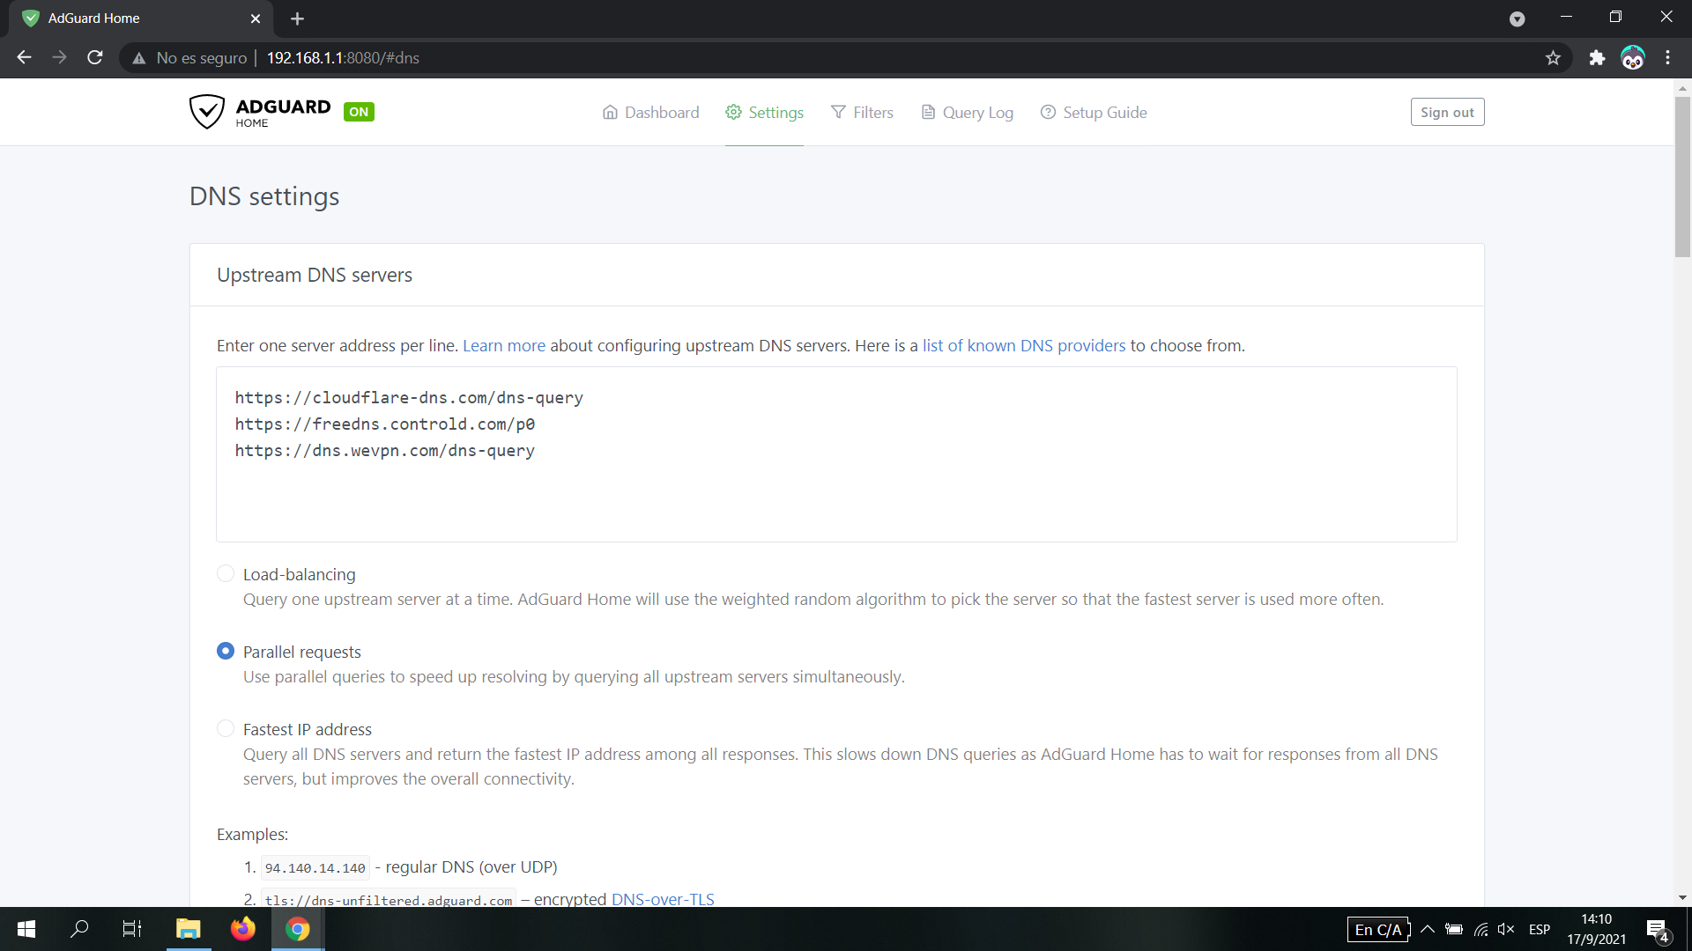The image size is (1692, 951).
Task: Select the Parallel requests radio option
Action: coord(226,652)
